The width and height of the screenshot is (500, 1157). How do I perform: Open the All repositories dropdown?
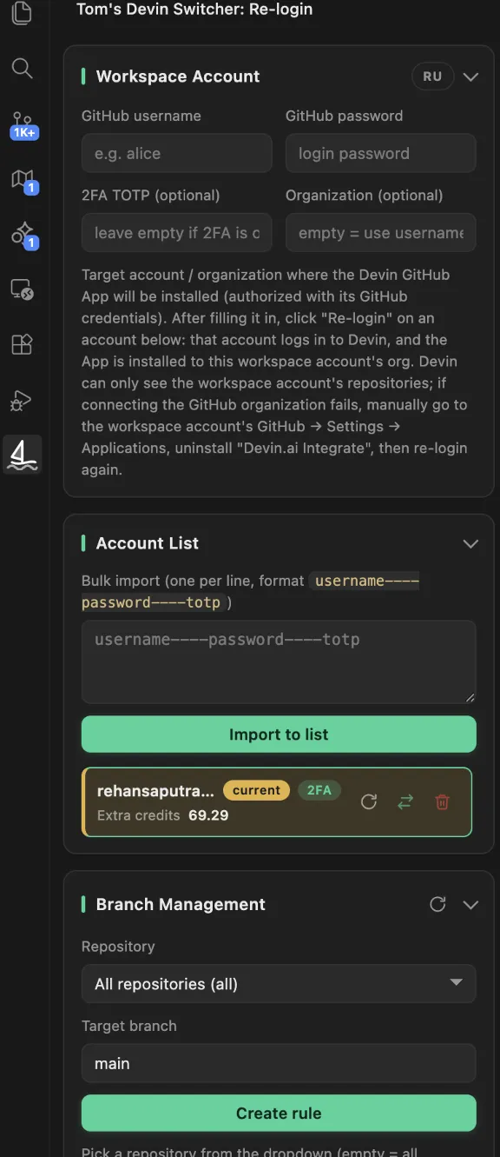point(279,984)
